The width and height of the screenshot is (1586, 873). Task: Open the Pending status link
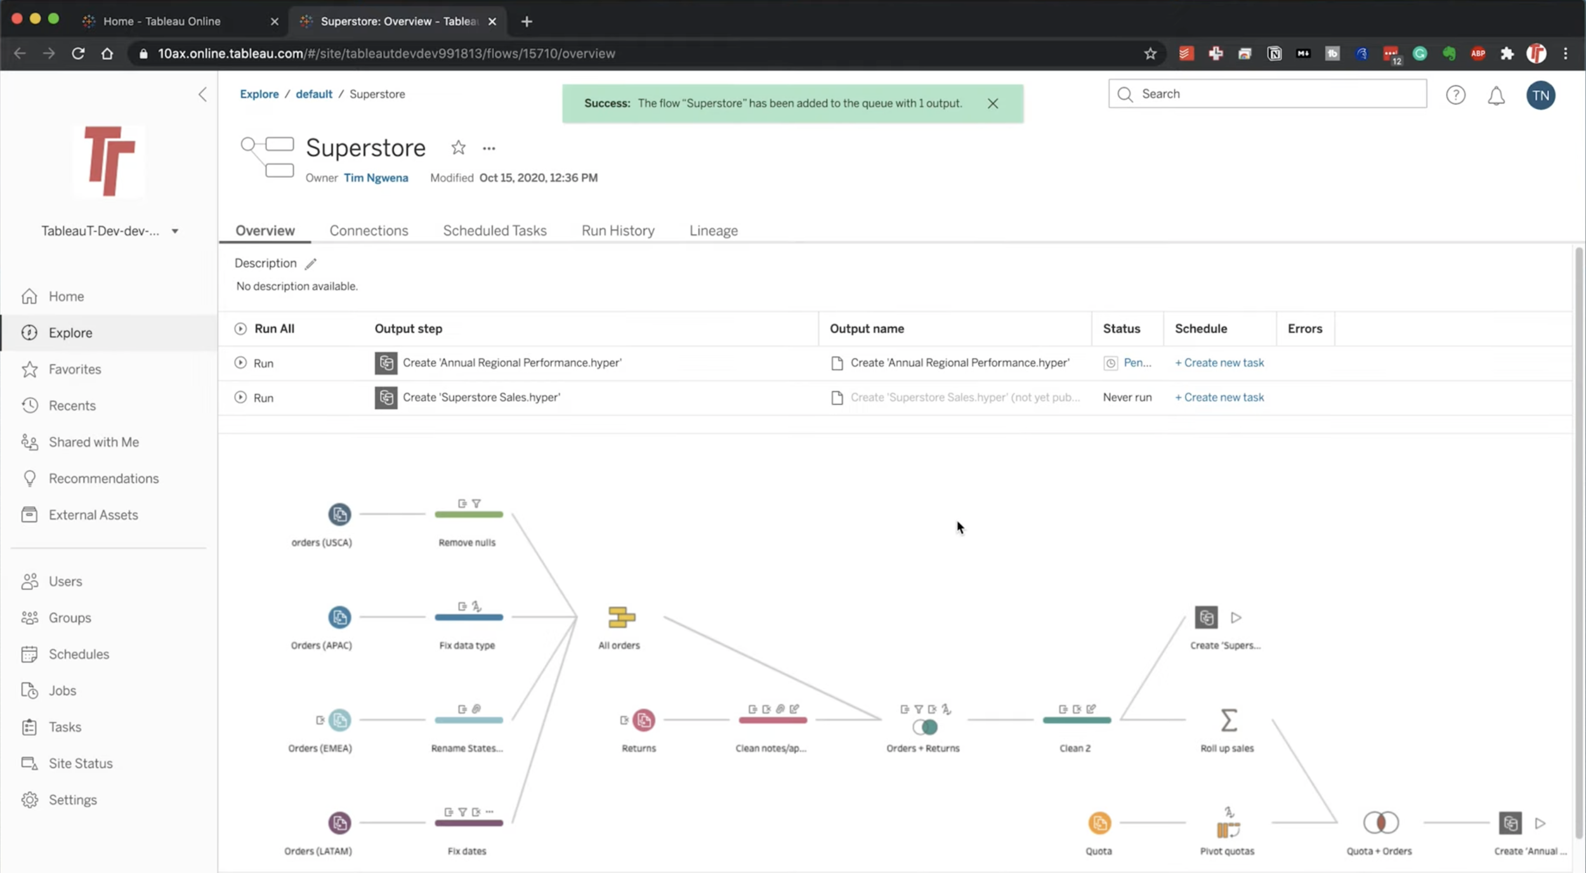coord(1137,362)
